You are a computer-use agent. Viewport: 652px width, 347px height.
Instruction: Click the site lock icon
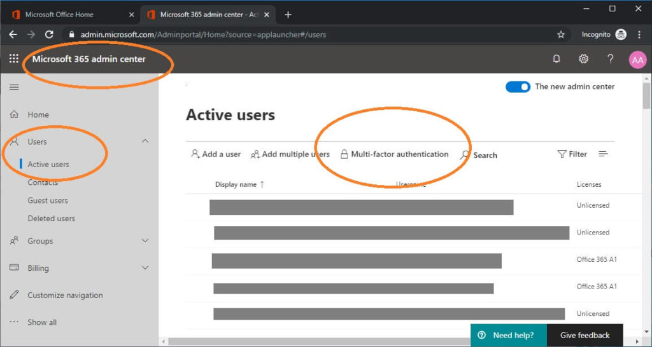(72, 35)
